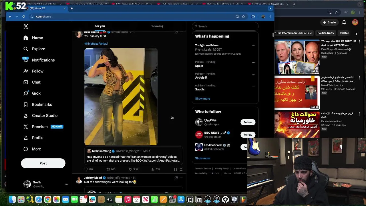The image size is (366, 206).
Task: Like the tweet showing 3.5K likes
Action: 134,169
